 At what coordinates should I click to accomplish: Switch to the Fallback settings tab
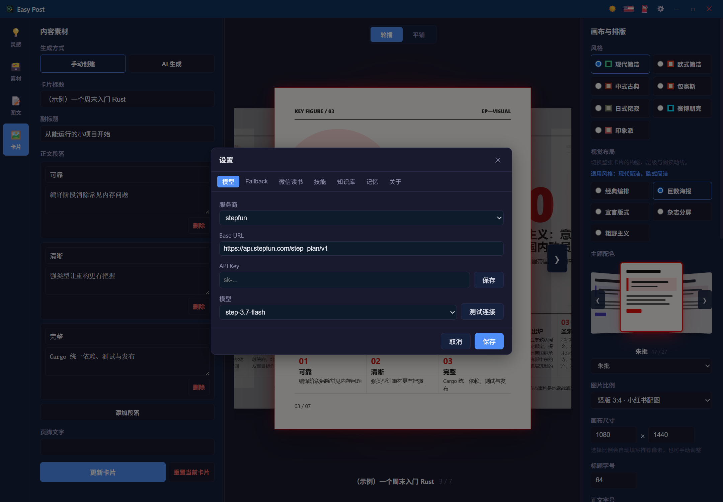pos(256,181)
